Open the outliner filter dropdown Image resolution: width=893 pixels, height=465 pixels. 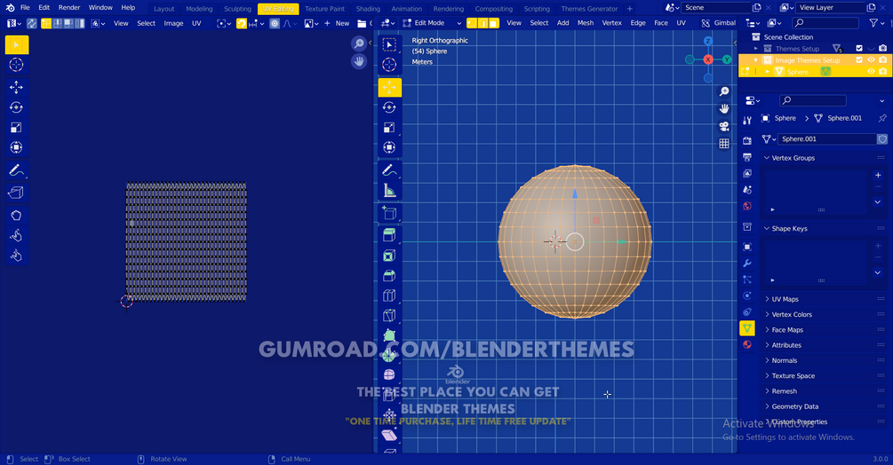(876, 23)
